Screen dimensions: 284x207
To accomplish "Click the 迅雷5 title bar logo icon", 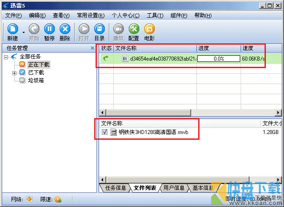I will click(x=6, y=5).
